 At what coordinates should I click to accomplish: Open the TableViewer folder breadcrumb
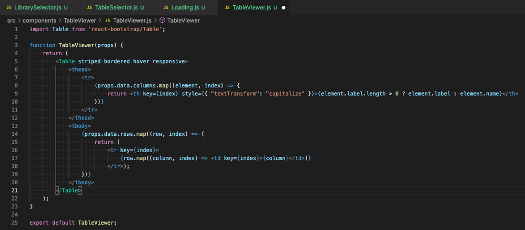tap(80, 21)
